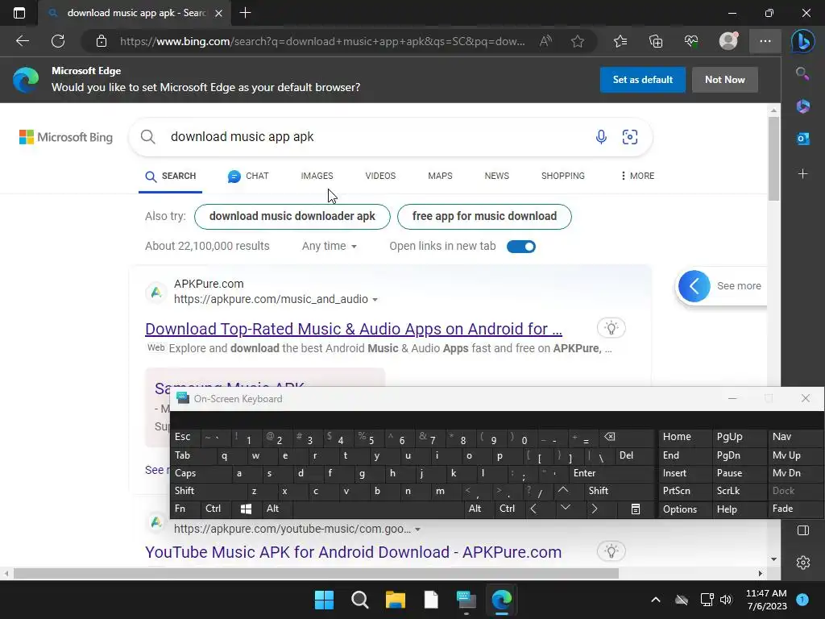
Task: Add this page to favorites star
Action: click(577, 41)
